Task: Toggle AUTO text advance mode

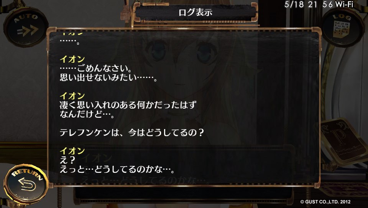Action: [x=26, y=27]
